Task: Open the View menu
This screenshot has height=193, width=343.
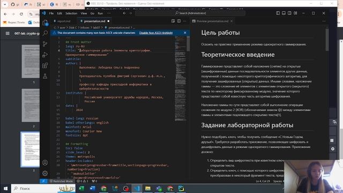Action: point(84,13)
